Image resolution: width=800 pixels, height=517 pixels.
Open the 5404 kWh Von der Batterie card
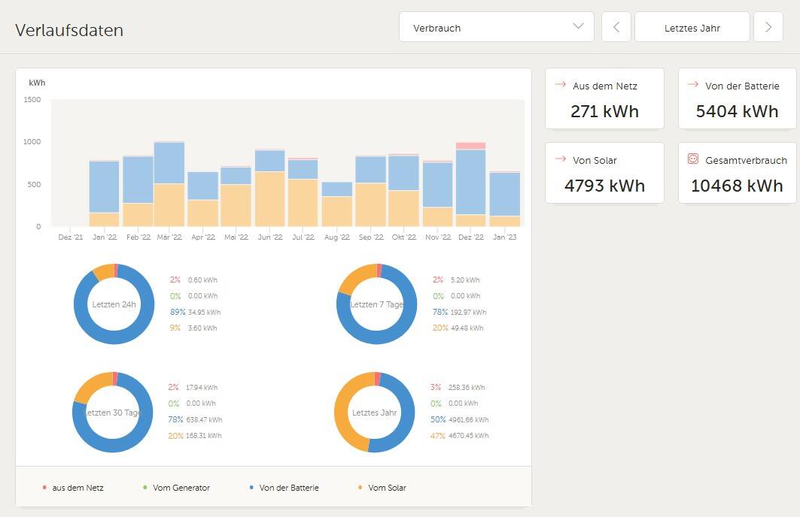click(x=737, y=98)
